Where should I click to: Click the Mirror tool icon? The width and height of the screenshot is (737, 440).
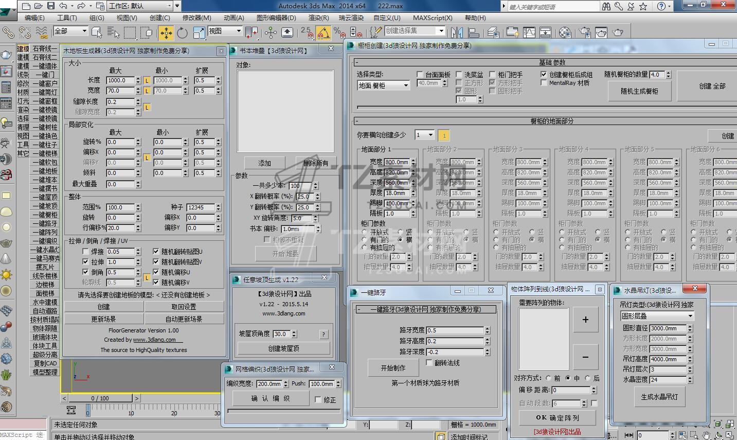457,33
